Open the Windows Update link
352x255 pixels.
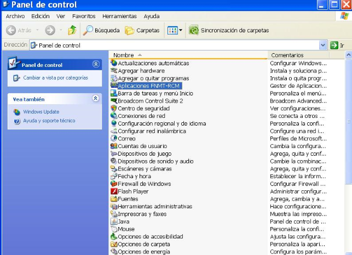(x=41, y=112)
